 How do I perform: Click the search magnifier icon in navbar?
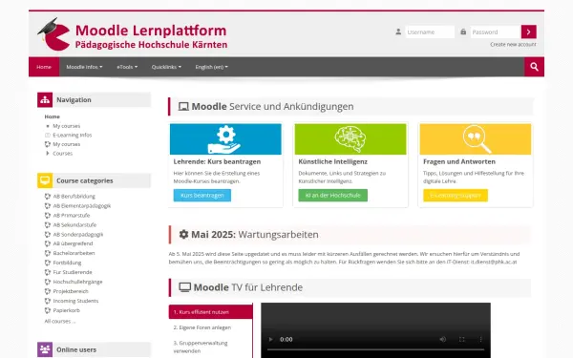(x=534, y=67)
